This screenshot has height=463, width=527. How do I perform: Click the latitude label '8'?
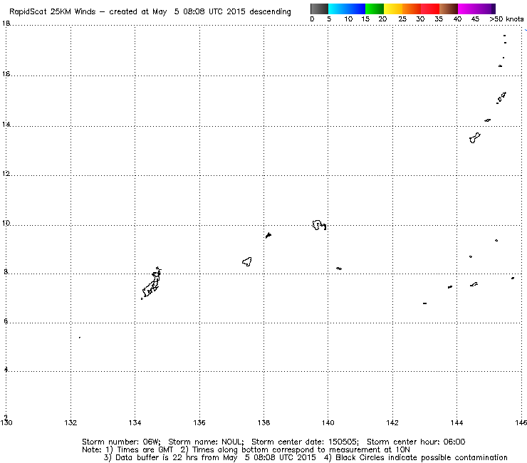6,271
